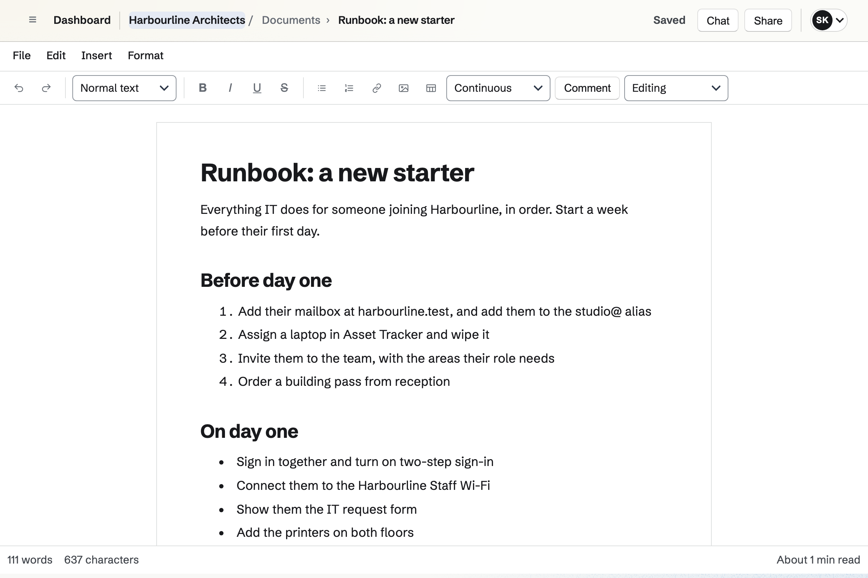This screenshot has height=578, width=868.
Task: Open the Editing mode dropdown
Action: coord(676,88)
